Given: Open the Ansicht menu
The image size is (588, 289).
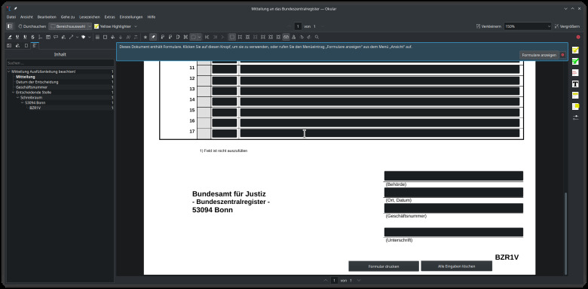Looking at the screenshot, I should point(26,17).
